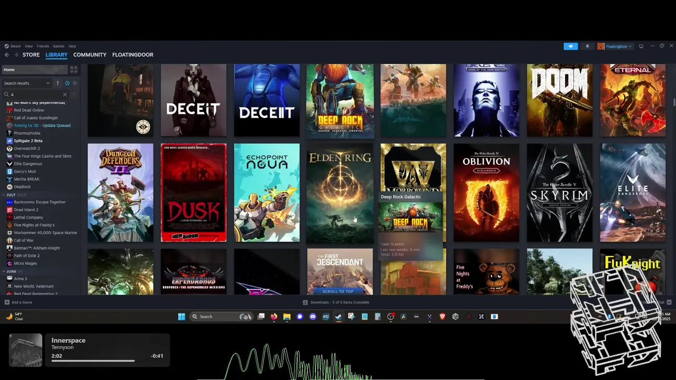Select Elite Dangerous in sidebar list
The height and width of the screenshot is (380, 676).
tap(28, 164)
